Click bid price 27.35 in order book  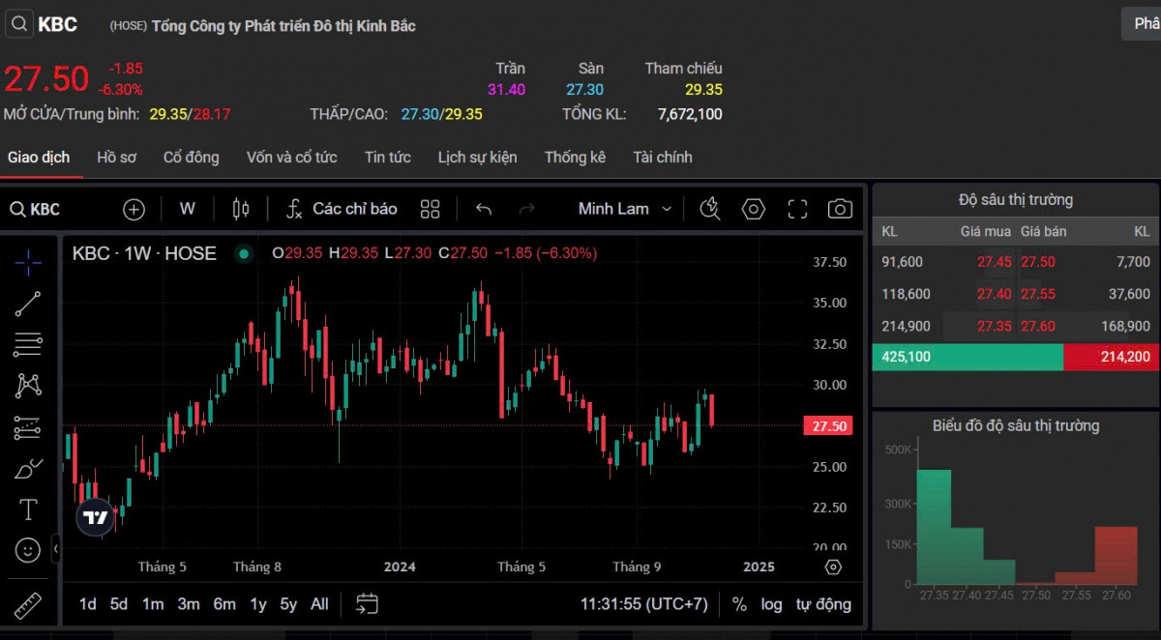[x=995, y=327]
